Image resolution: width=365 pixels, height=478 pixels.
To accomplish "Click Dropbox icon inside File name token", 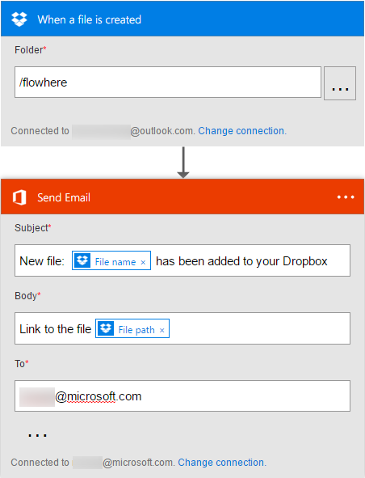I will (82, 260).
